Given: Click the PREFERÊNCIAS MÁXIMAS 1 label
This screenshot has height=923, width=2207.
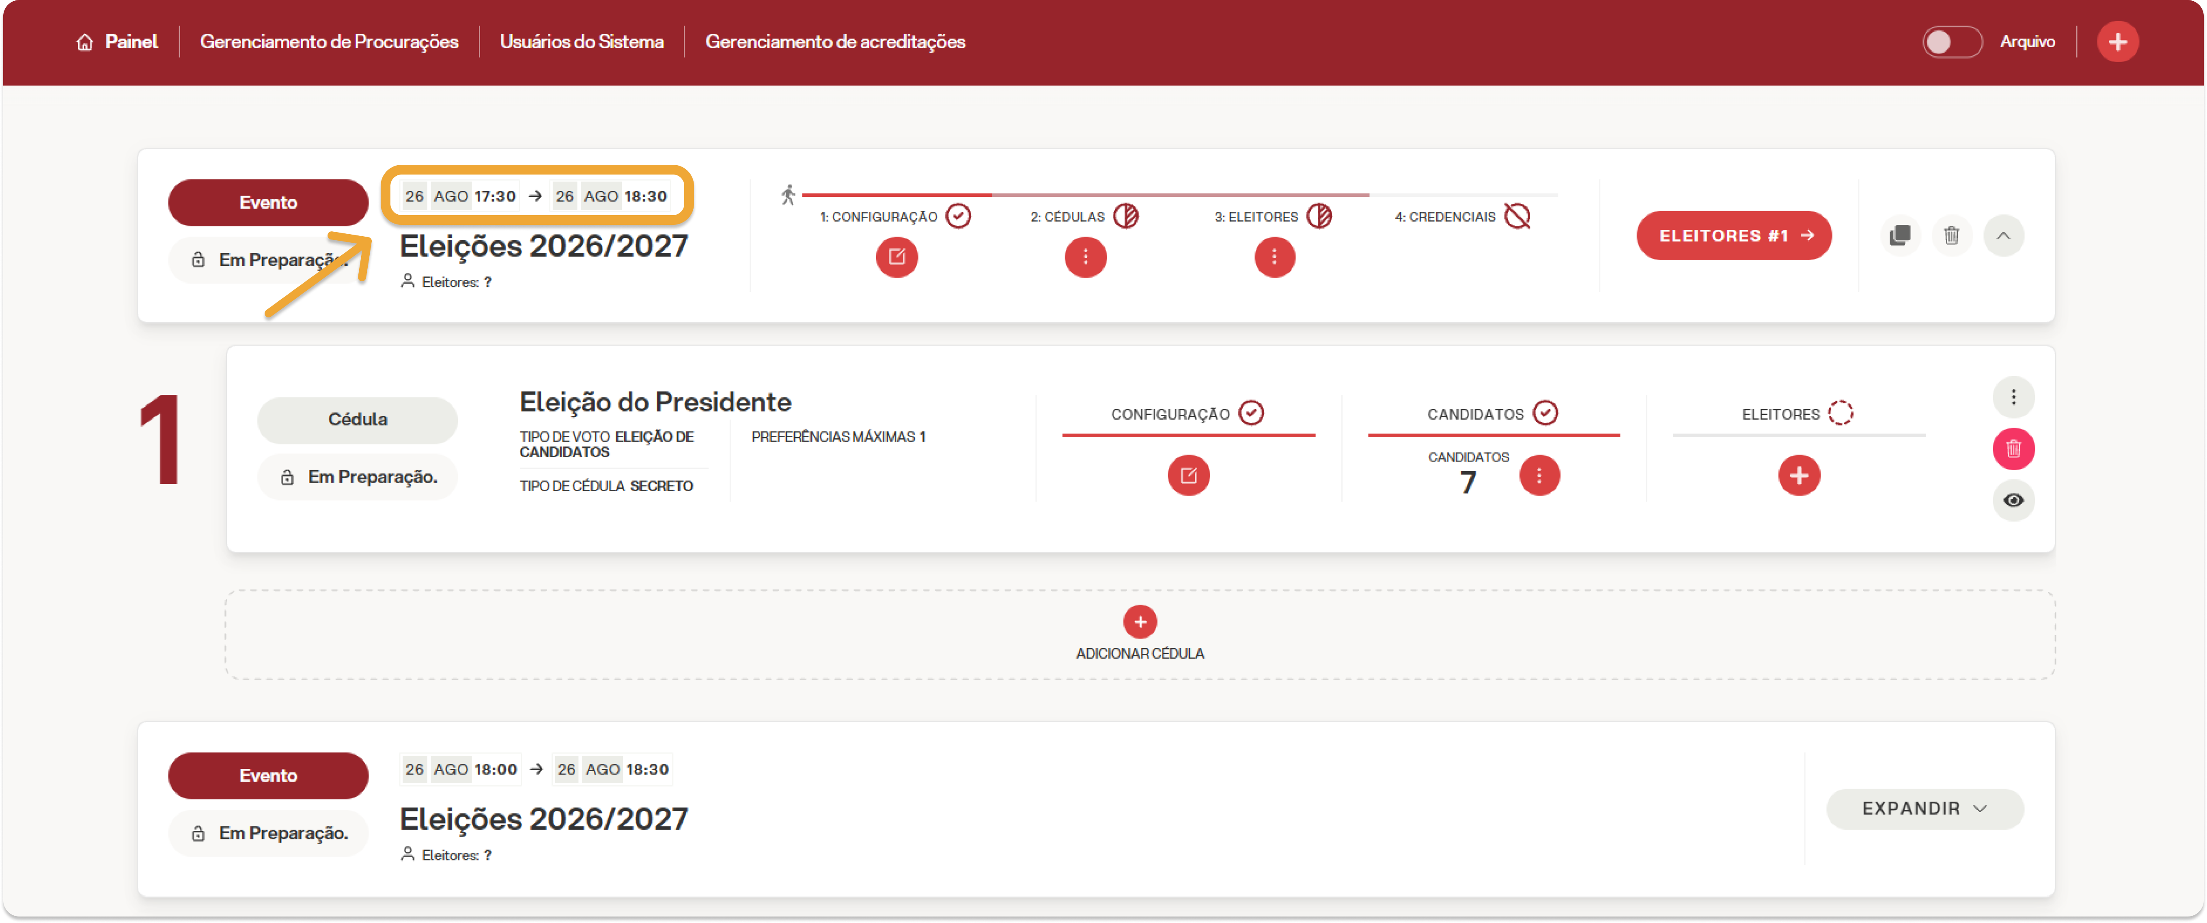Looking at the screenshot, I should (x=838, y=437).
